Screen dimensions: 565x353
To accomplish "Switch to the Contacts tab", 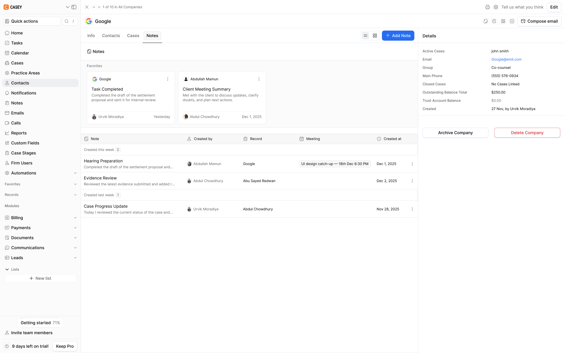I will coord(111,36).
